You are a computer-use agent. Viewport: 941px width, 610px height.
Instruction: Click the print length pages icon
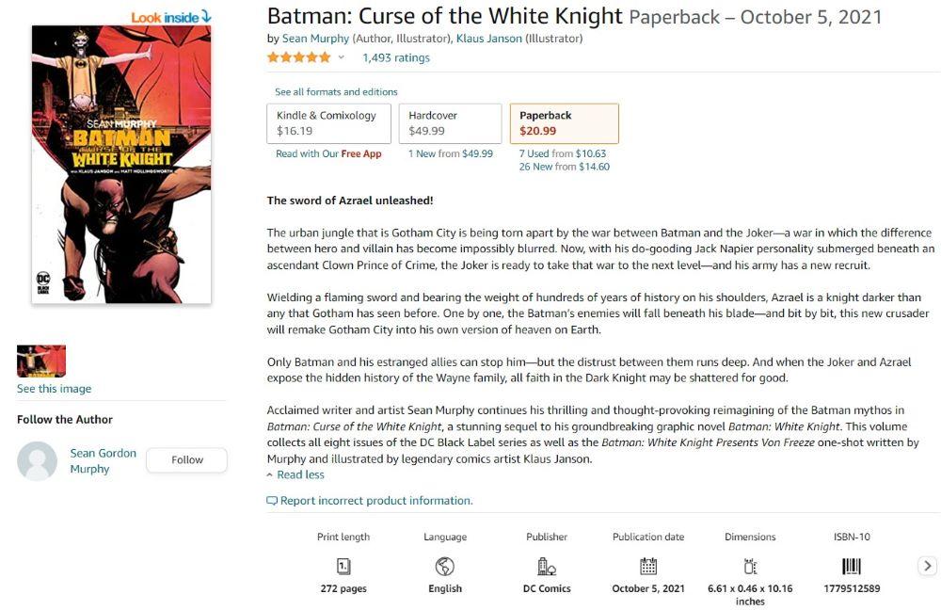point(343,566)
